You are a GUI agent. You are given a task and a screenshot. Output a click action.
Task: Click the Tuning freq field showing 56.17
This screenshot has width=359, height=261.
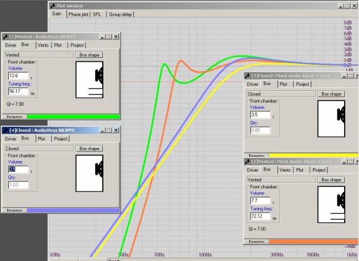(19, 91)
